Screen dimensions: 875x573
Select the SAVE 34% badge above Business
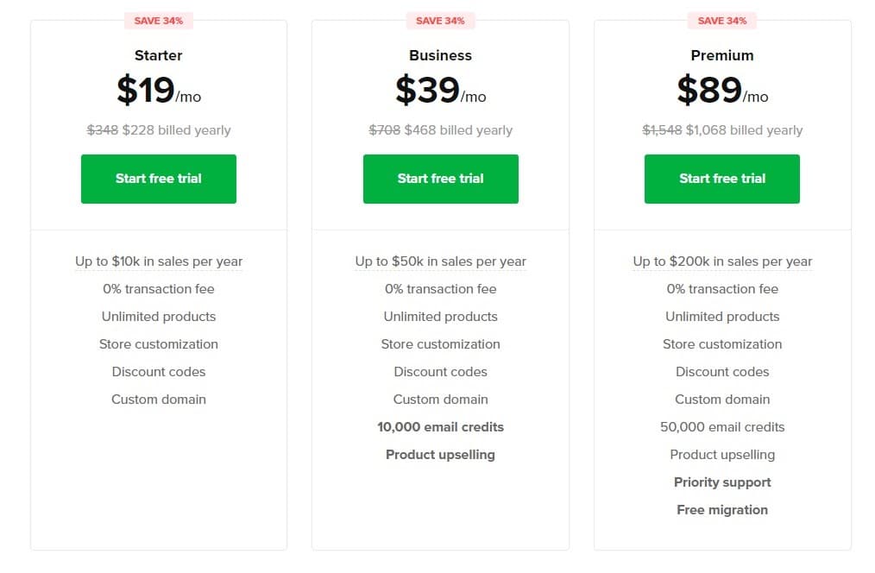[x=440, y=20]
